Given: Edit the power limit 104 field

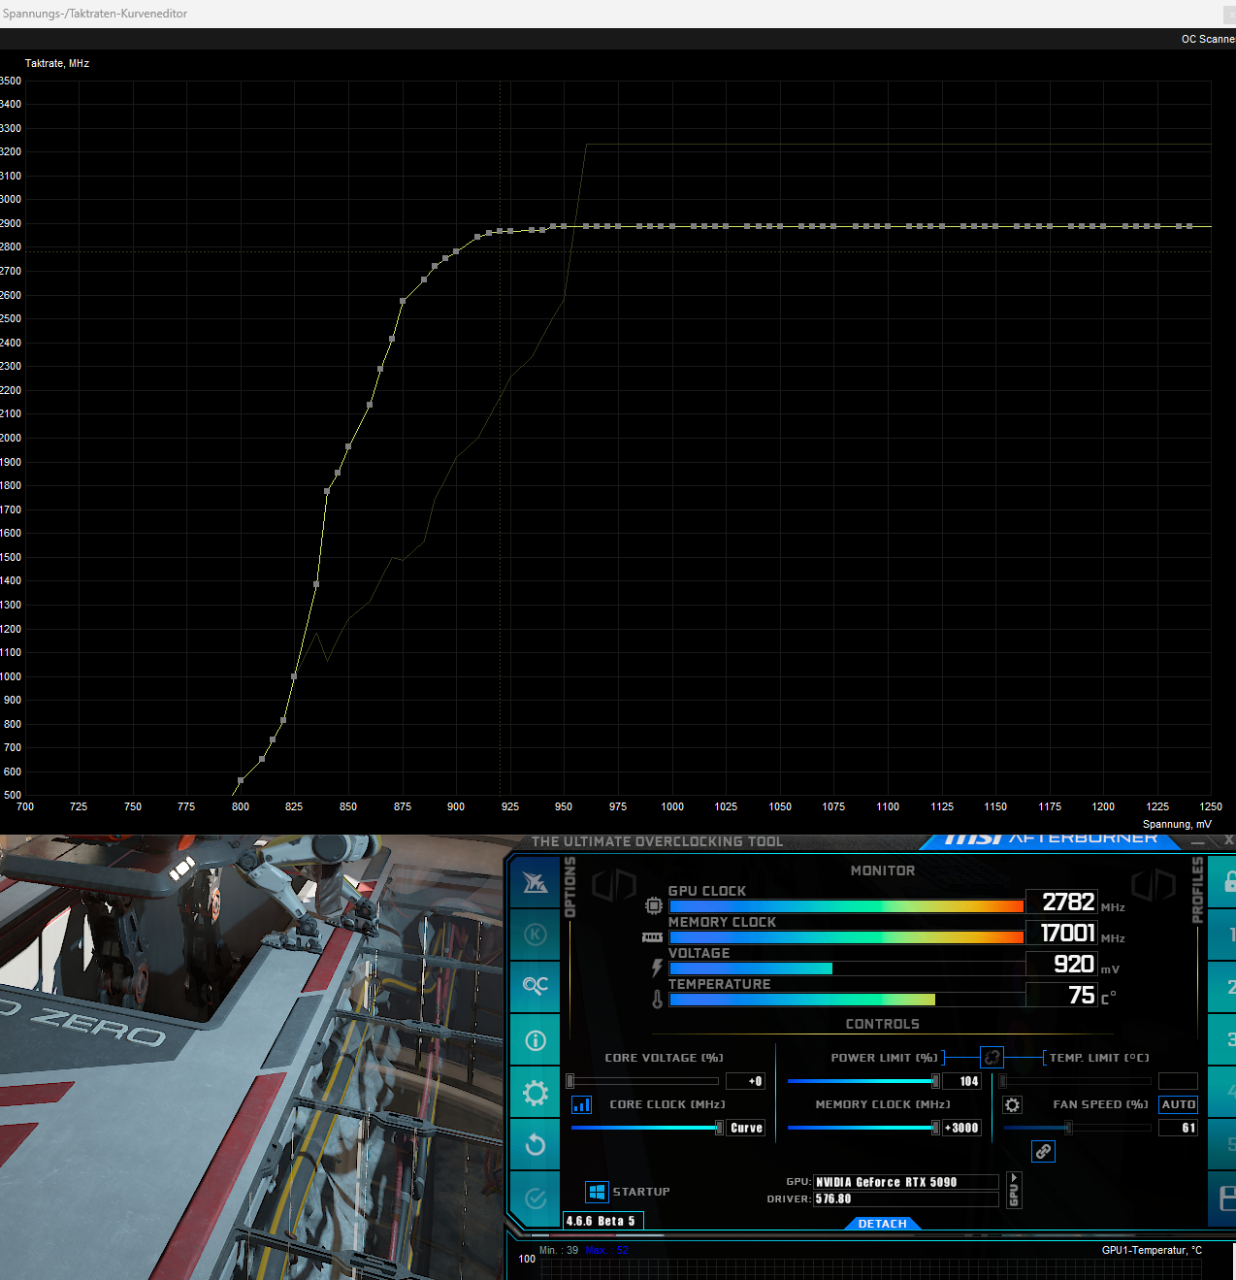Looking at the screenshot, I should (x=961, y=1081).
